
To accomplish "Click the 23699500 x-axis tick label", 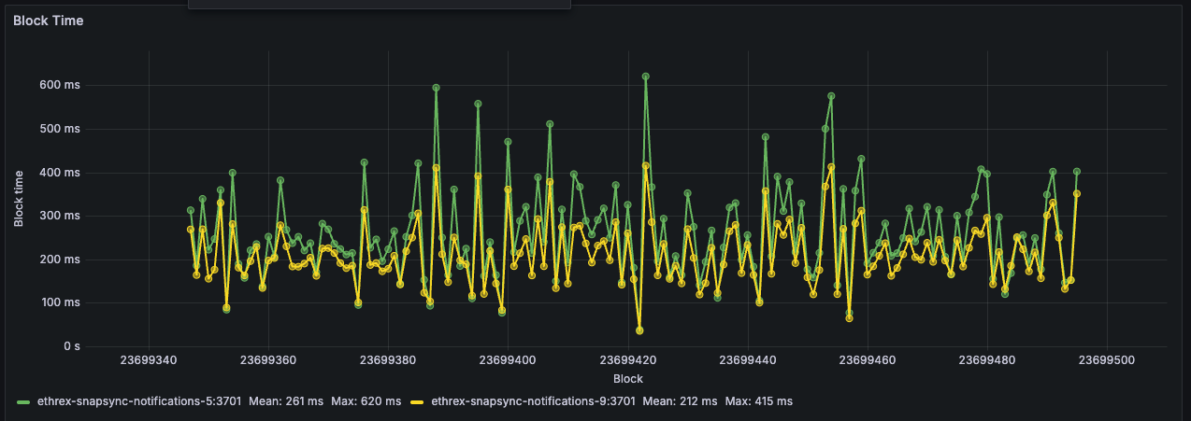I will point(1107,359).
